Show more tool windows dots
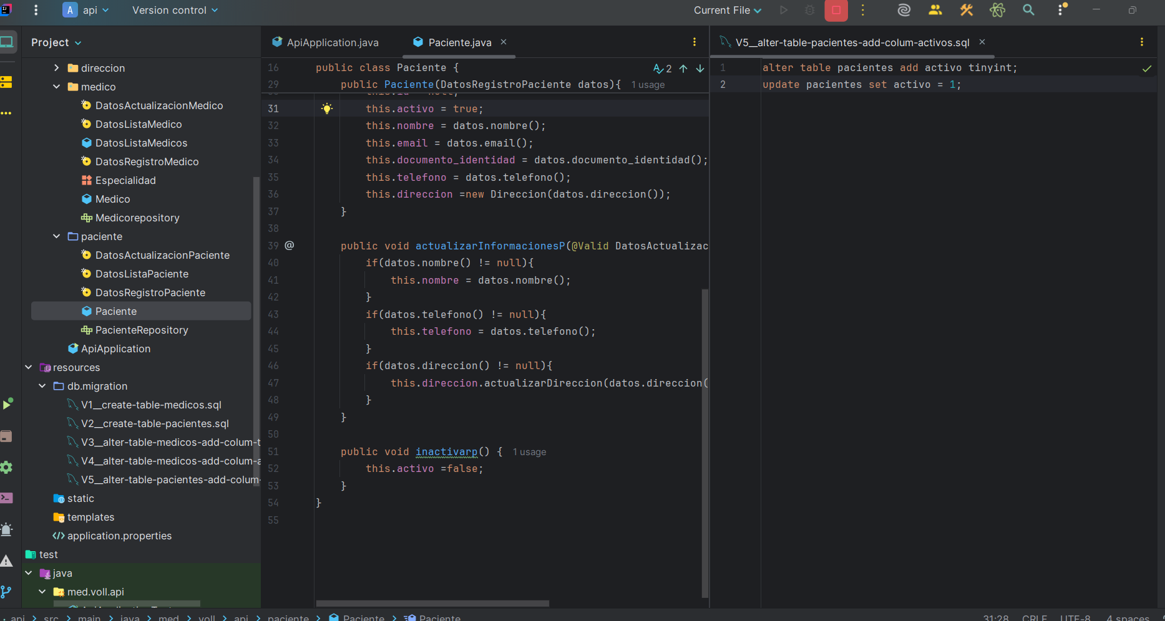 click(6, 113)
